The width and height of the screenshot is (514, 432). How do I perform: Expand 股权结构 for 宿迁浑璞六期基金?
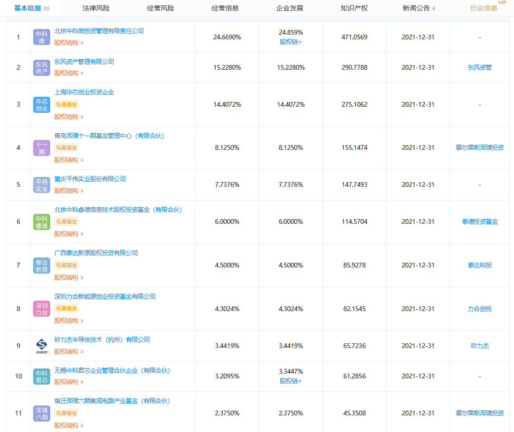click(69, 425)
